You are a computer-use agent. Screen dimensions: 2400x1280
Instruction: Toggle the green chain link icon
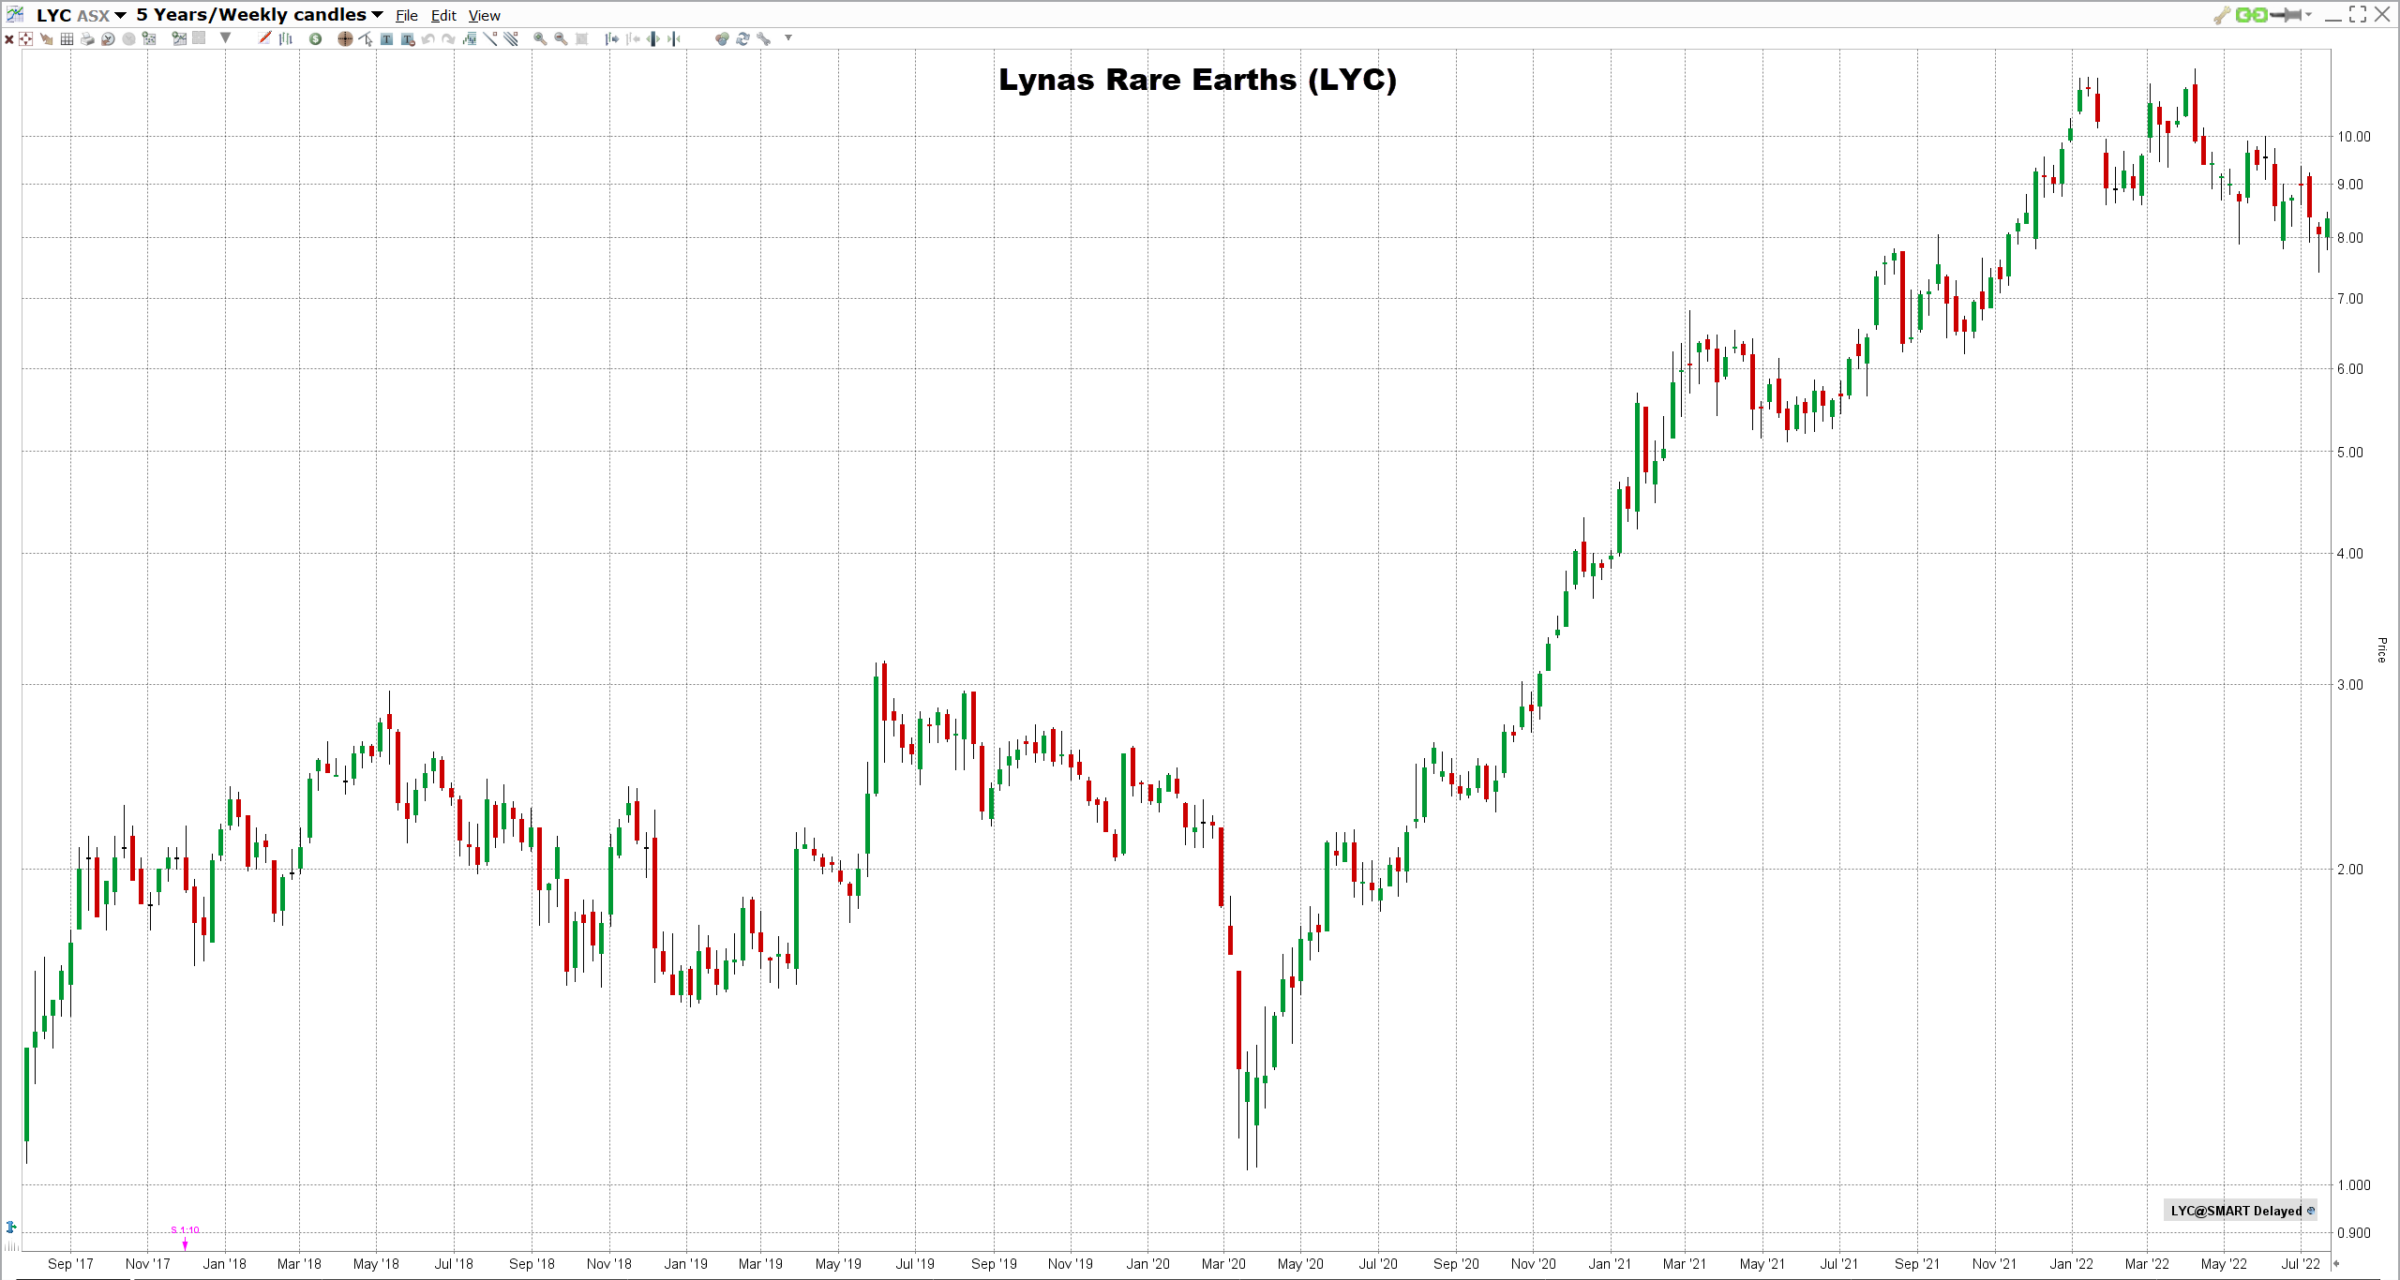click(x=2251, y=14)
